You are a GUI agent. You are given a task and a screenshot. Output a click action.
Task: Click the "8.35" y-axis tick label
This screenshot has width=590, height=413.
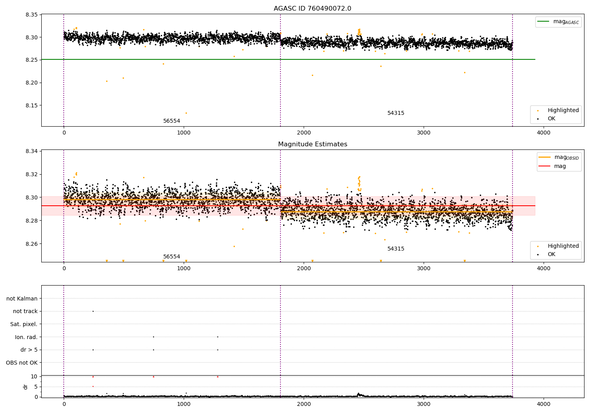(31, 15)
